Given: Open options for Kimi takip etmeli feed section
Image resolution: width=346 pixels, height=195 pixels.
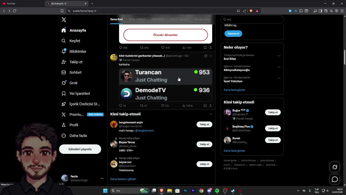Looking at the screenshot, I should coord(211,114).
